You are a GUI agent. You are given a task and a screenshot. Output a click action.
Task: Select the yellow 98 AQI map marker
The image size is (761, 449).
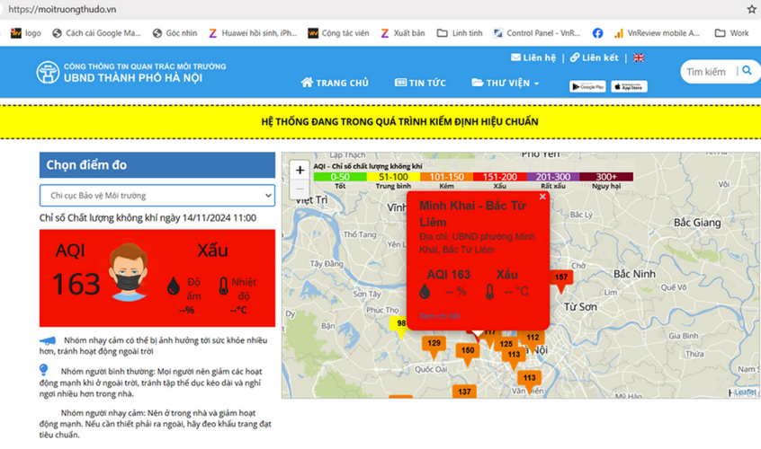(x=401, y=323)
